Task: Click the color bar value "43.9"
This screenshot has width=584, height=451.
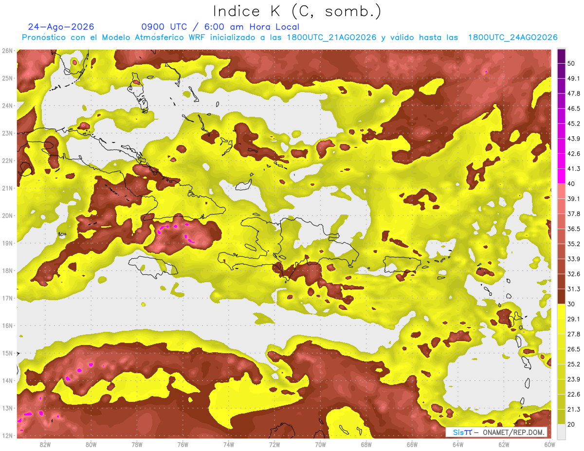Action: click(x=573, y=139)
